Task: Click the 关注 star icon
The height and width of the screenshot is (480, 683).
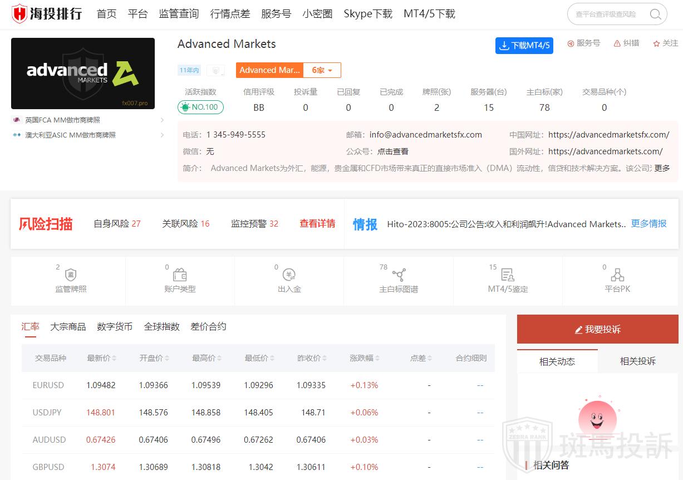Action: (x=657, y=43)
